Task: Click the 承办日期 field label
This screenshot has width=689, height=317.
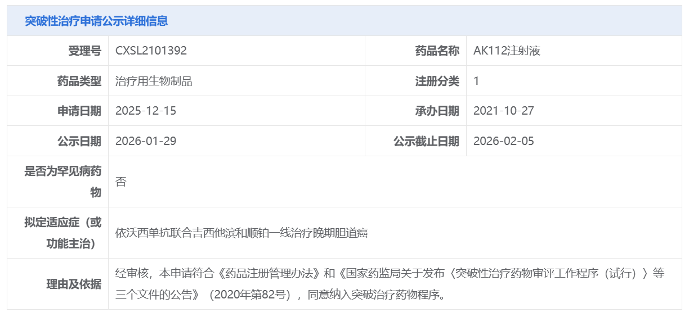Action: [x=437, y=111]
